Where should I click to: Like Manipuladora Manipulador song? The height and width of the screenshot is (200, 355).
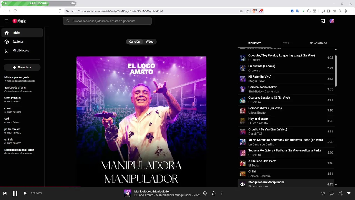point(214,193)
